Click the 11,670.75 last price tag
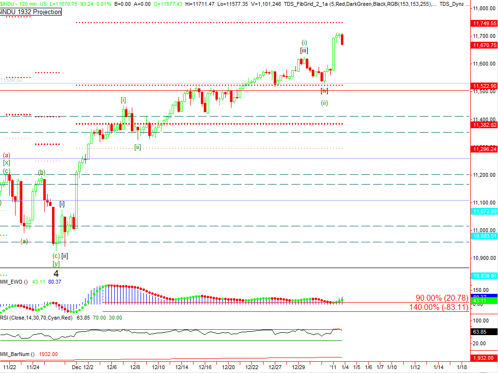The image size is (498, 373). pyautogui.click(x=484, y=45)
